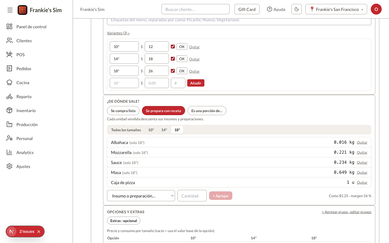Click the Cantidad input field
Viewport: 389px width, 243px height.
pos(192,196)
